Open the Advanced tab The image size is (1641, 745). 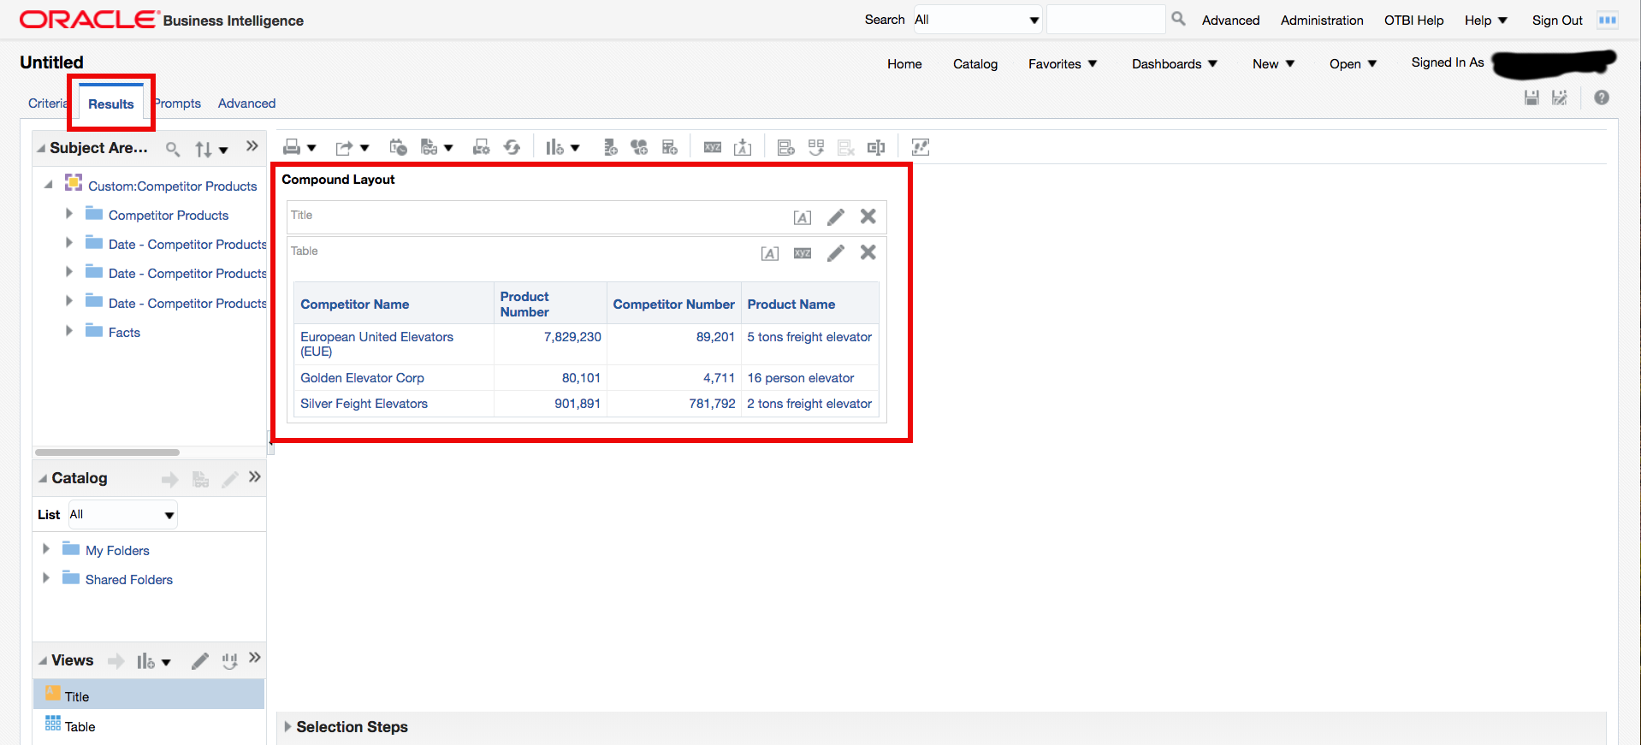tap(246, 103)
